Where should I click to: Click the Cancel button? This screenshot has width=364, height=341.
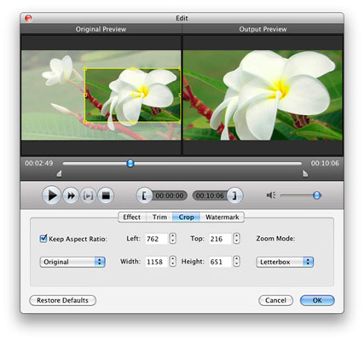coord(275,300)
